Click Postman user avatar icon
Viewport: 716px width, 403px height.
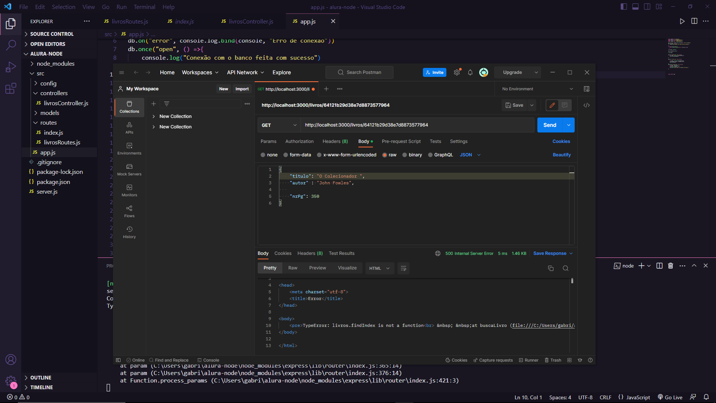point(484,72)
